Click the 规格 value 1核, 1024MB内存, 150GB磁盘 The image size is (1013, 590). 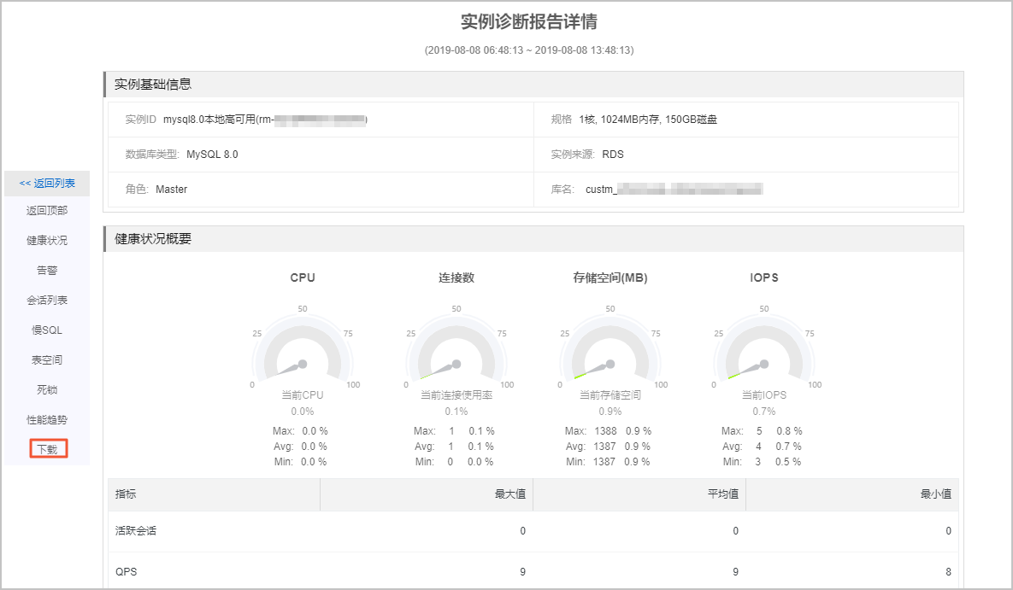tap(648, 120)
